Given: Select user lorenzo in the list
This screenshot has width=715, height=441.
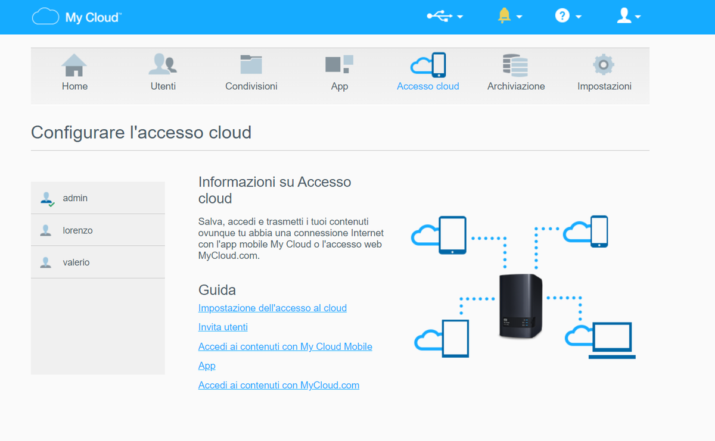Looking at the screenshot, I should coord(98,230).
